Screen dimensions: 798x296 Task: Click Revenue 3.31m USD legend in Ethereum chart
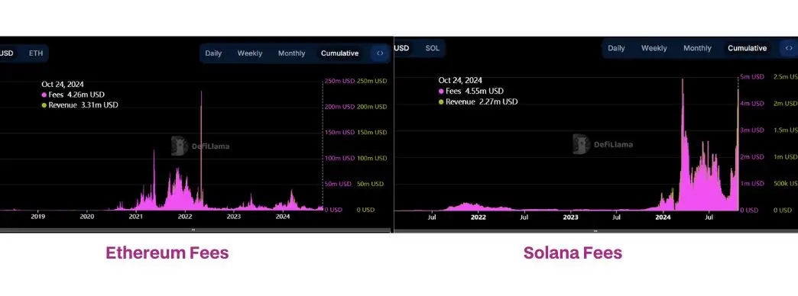tap(79, 105)
